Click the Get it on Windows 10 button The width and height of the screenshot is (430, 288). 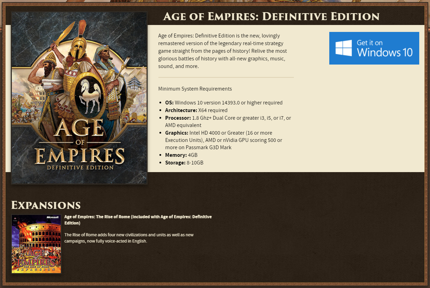374,48
